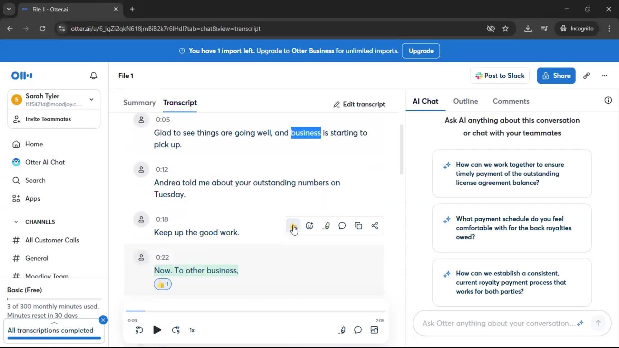Click the add image icon in the player bar
The height and width of the screenshot is (348, 619).
pyautogui.click(x=374, y=330)
